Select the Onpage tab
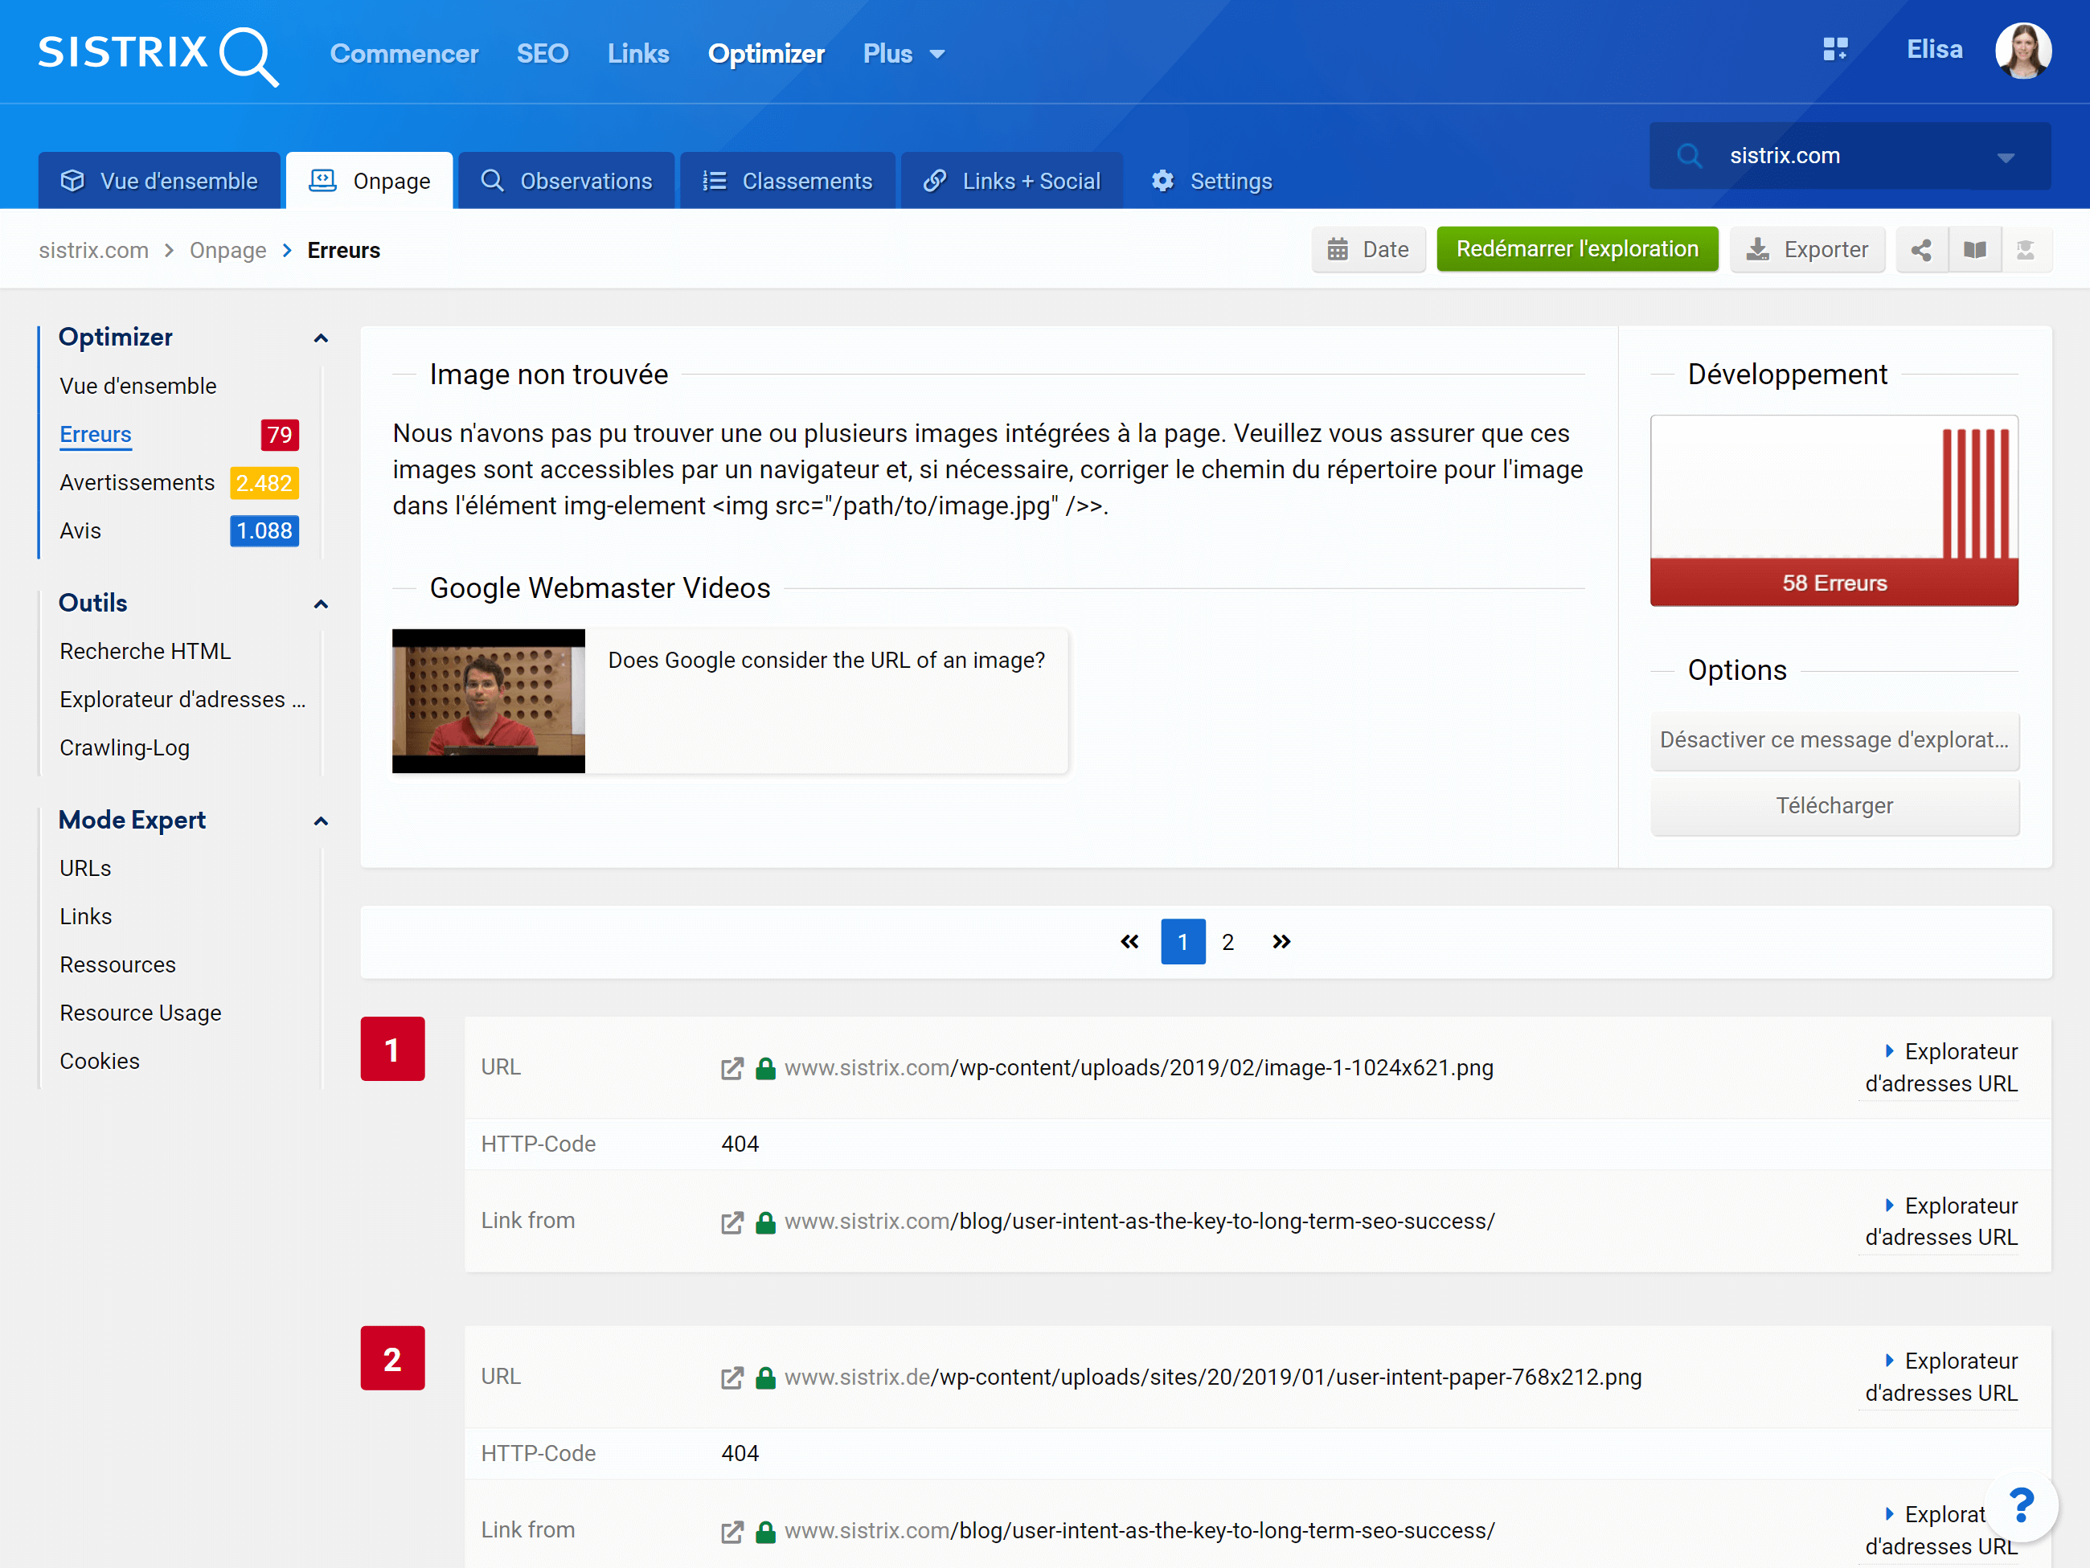This screenshot has height=1568, width=2090. (370, 180)
